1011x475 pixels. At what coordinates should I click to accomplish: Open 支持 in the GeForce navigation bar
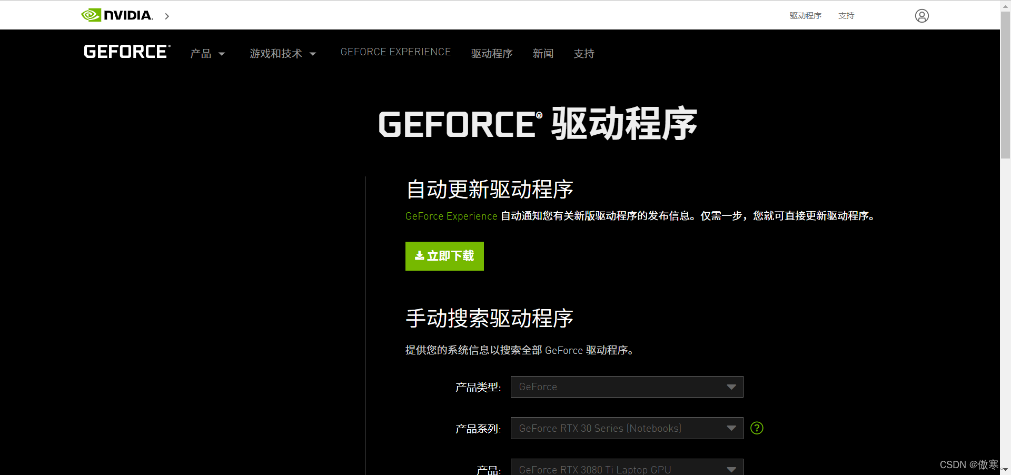584,54
